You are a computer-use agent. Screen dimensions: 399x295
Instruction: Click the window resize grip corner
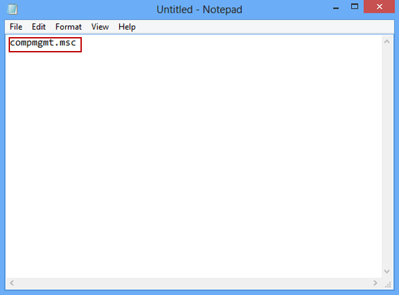pyautogui.click(x=388, y=284)
